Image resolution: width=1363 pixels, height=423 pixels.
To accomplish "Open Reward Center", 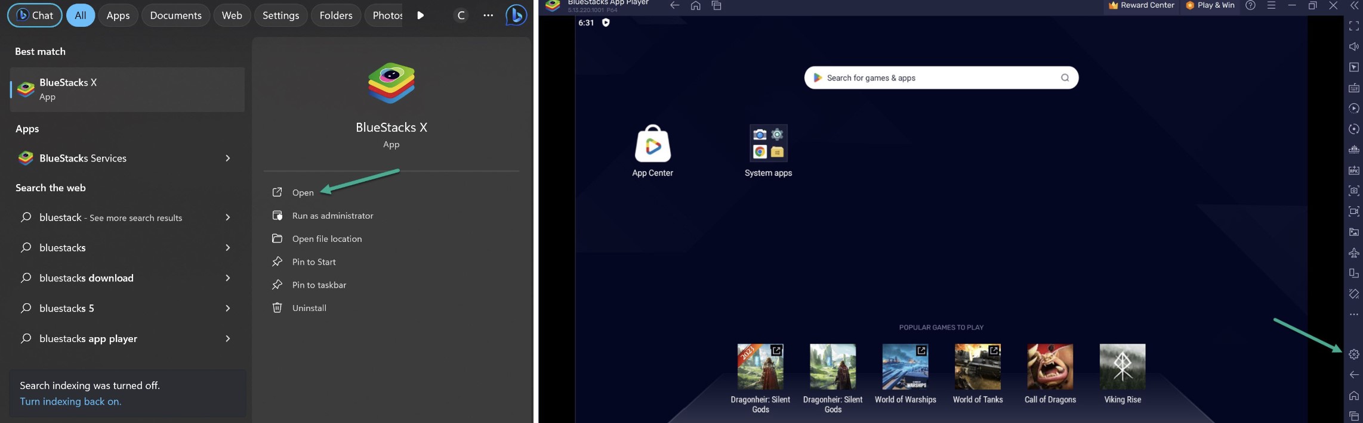I will (1141, 5).
